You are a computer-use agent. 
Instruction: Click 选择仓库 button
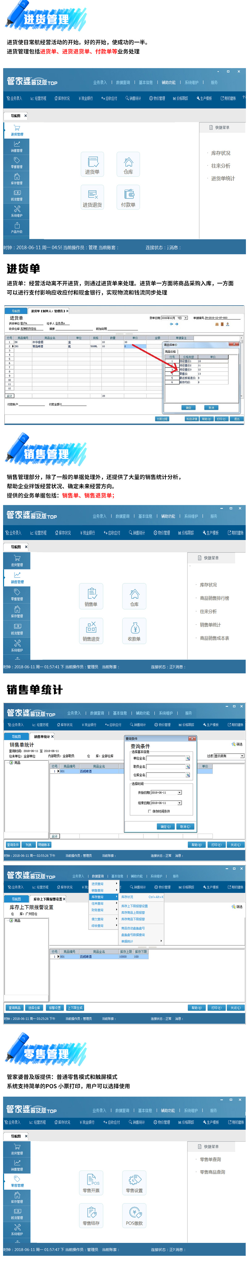(34, 1008)
